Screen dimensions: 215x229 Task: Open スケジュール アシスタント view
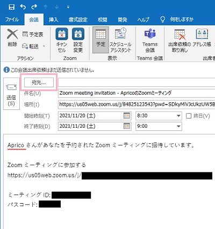point(120,40)
